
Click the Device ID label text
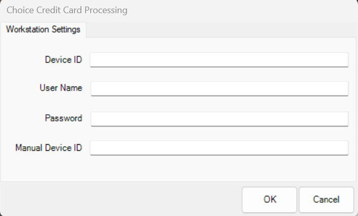point(63,60)
